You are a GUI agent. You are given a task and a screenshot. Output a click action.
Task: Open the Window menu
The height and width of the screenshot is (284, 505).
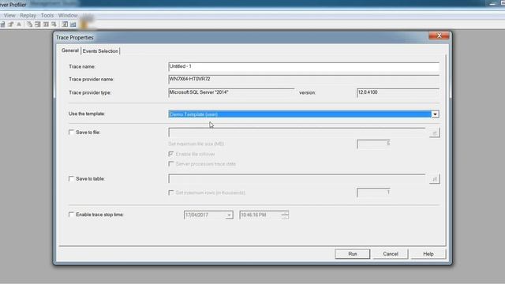point(68,16)
